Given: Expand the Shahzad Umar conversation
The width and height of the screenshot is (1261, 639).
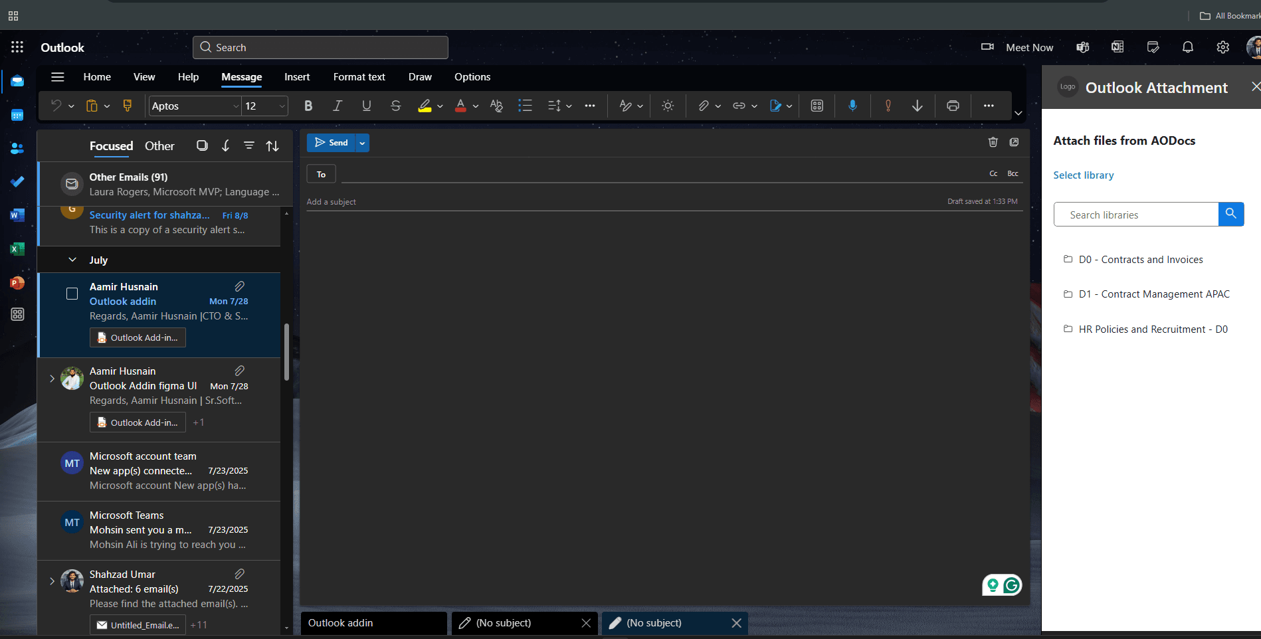Looking at the screenshot, I should [x=52, y=581].
